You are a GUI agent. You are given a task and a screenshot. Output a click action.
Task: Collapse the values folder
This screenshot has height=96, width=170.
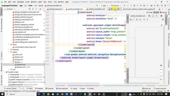pyautogui.click(x=9, y=52)
